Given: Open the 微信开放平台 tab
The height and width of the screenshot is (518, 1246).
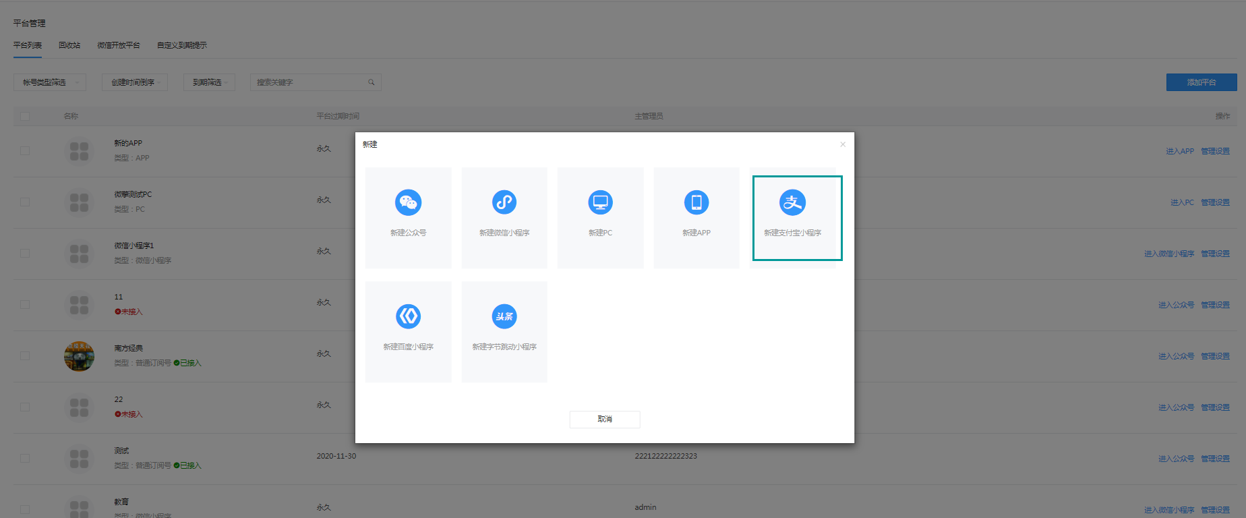Looking at the screenshot, I should pos(119,45).
